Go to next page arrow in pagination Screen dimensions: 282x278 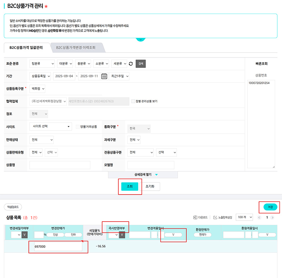pos(273,217)
